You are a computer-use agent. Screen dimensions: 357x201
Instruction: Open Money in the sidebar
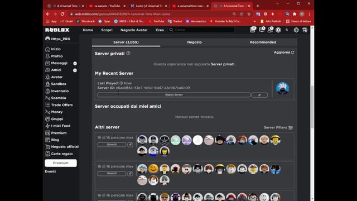click(54, 112)
